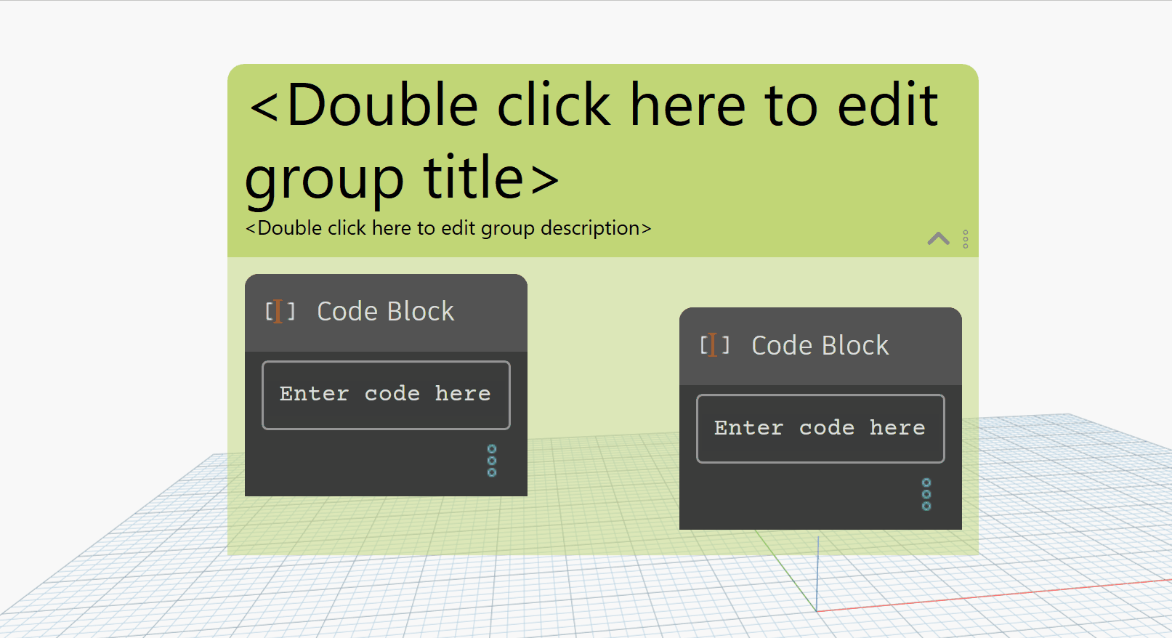The width and height of the screenshot is (1172, 638).
Task: Collapse the group with the chevron arrow
Action: (938, 238)
